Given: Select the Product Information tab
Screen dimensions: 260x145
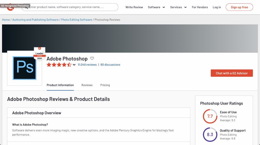Looking at the screenshot, I should [60, 85].
